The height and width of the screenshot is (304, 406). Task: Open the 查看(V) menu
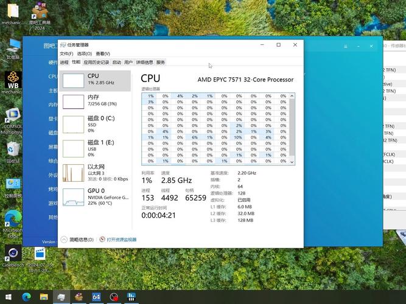(x=103, y=54)
